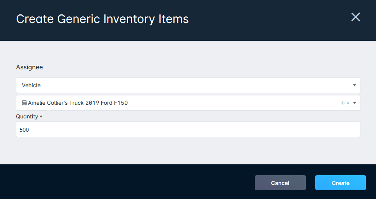376x199 pixels.
Task: Click the Quantity field label
Action: (27, 116)
